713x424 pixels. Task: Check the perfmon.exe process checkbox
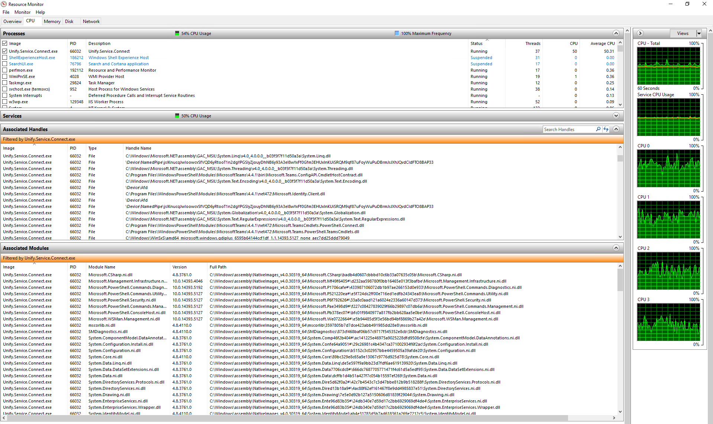click(5, 70)
